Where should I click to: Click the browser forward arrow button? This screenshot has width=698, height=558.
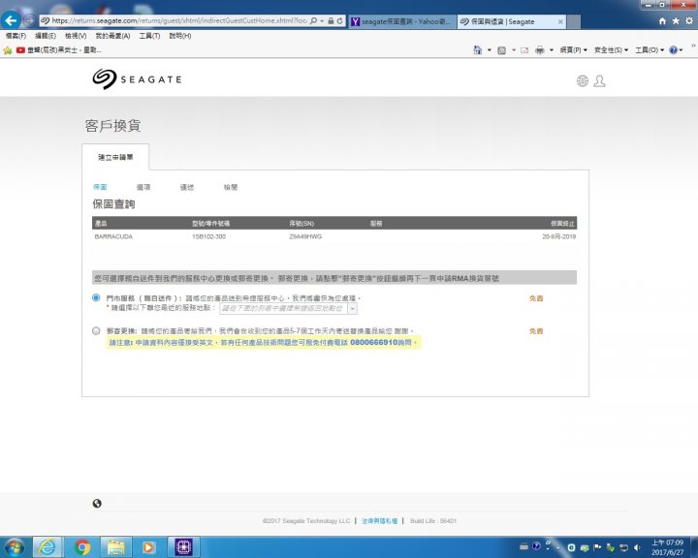(x=29, y=20)
